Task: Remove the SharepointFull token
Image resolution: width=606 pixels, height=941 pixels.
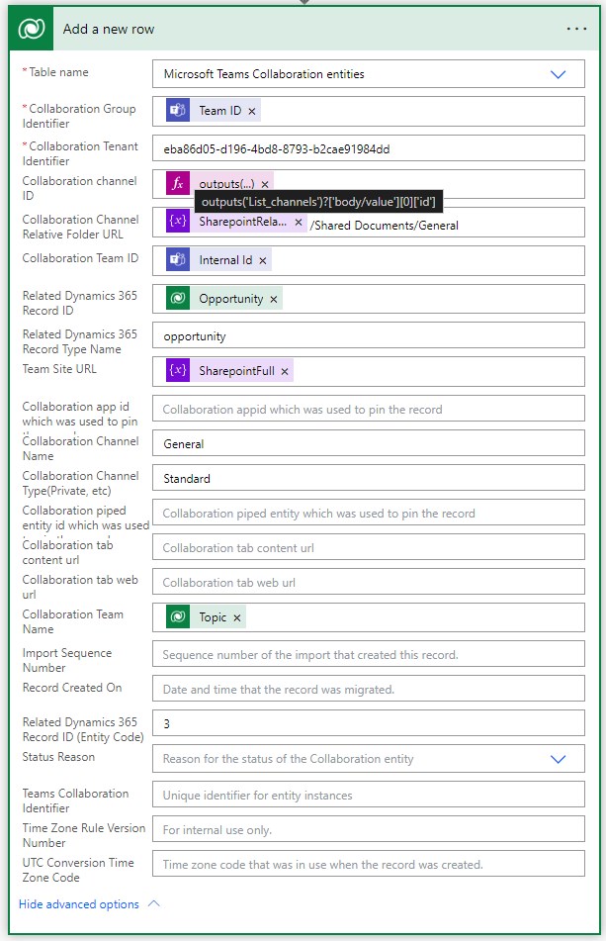Action: pos(285,372)
